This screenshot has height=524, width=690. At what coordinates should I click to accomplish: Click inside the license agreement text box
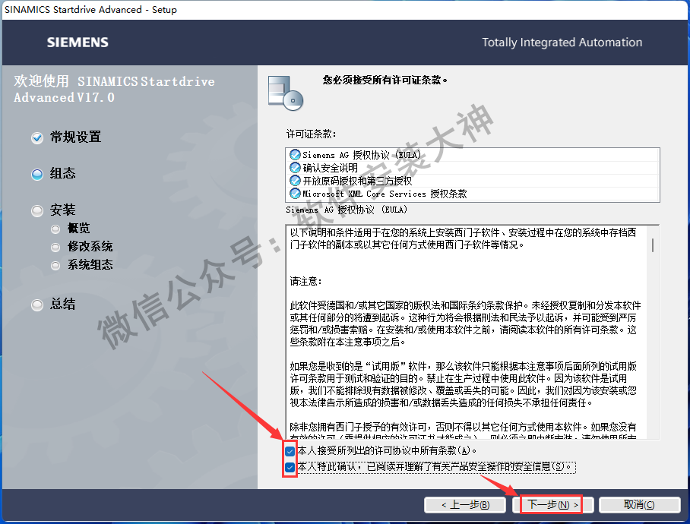tap(472, 332)
